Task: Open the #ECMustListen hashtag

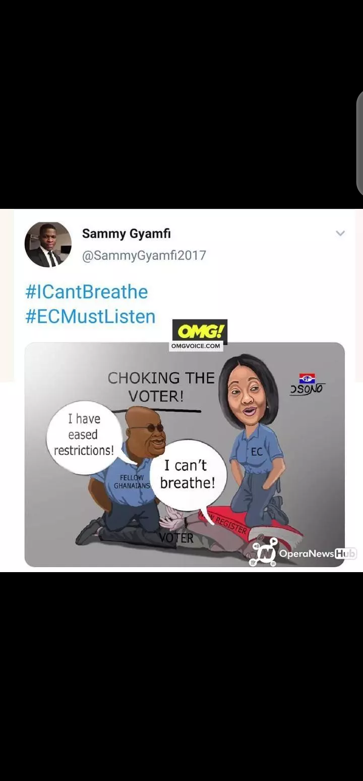Action: point(90,316)
